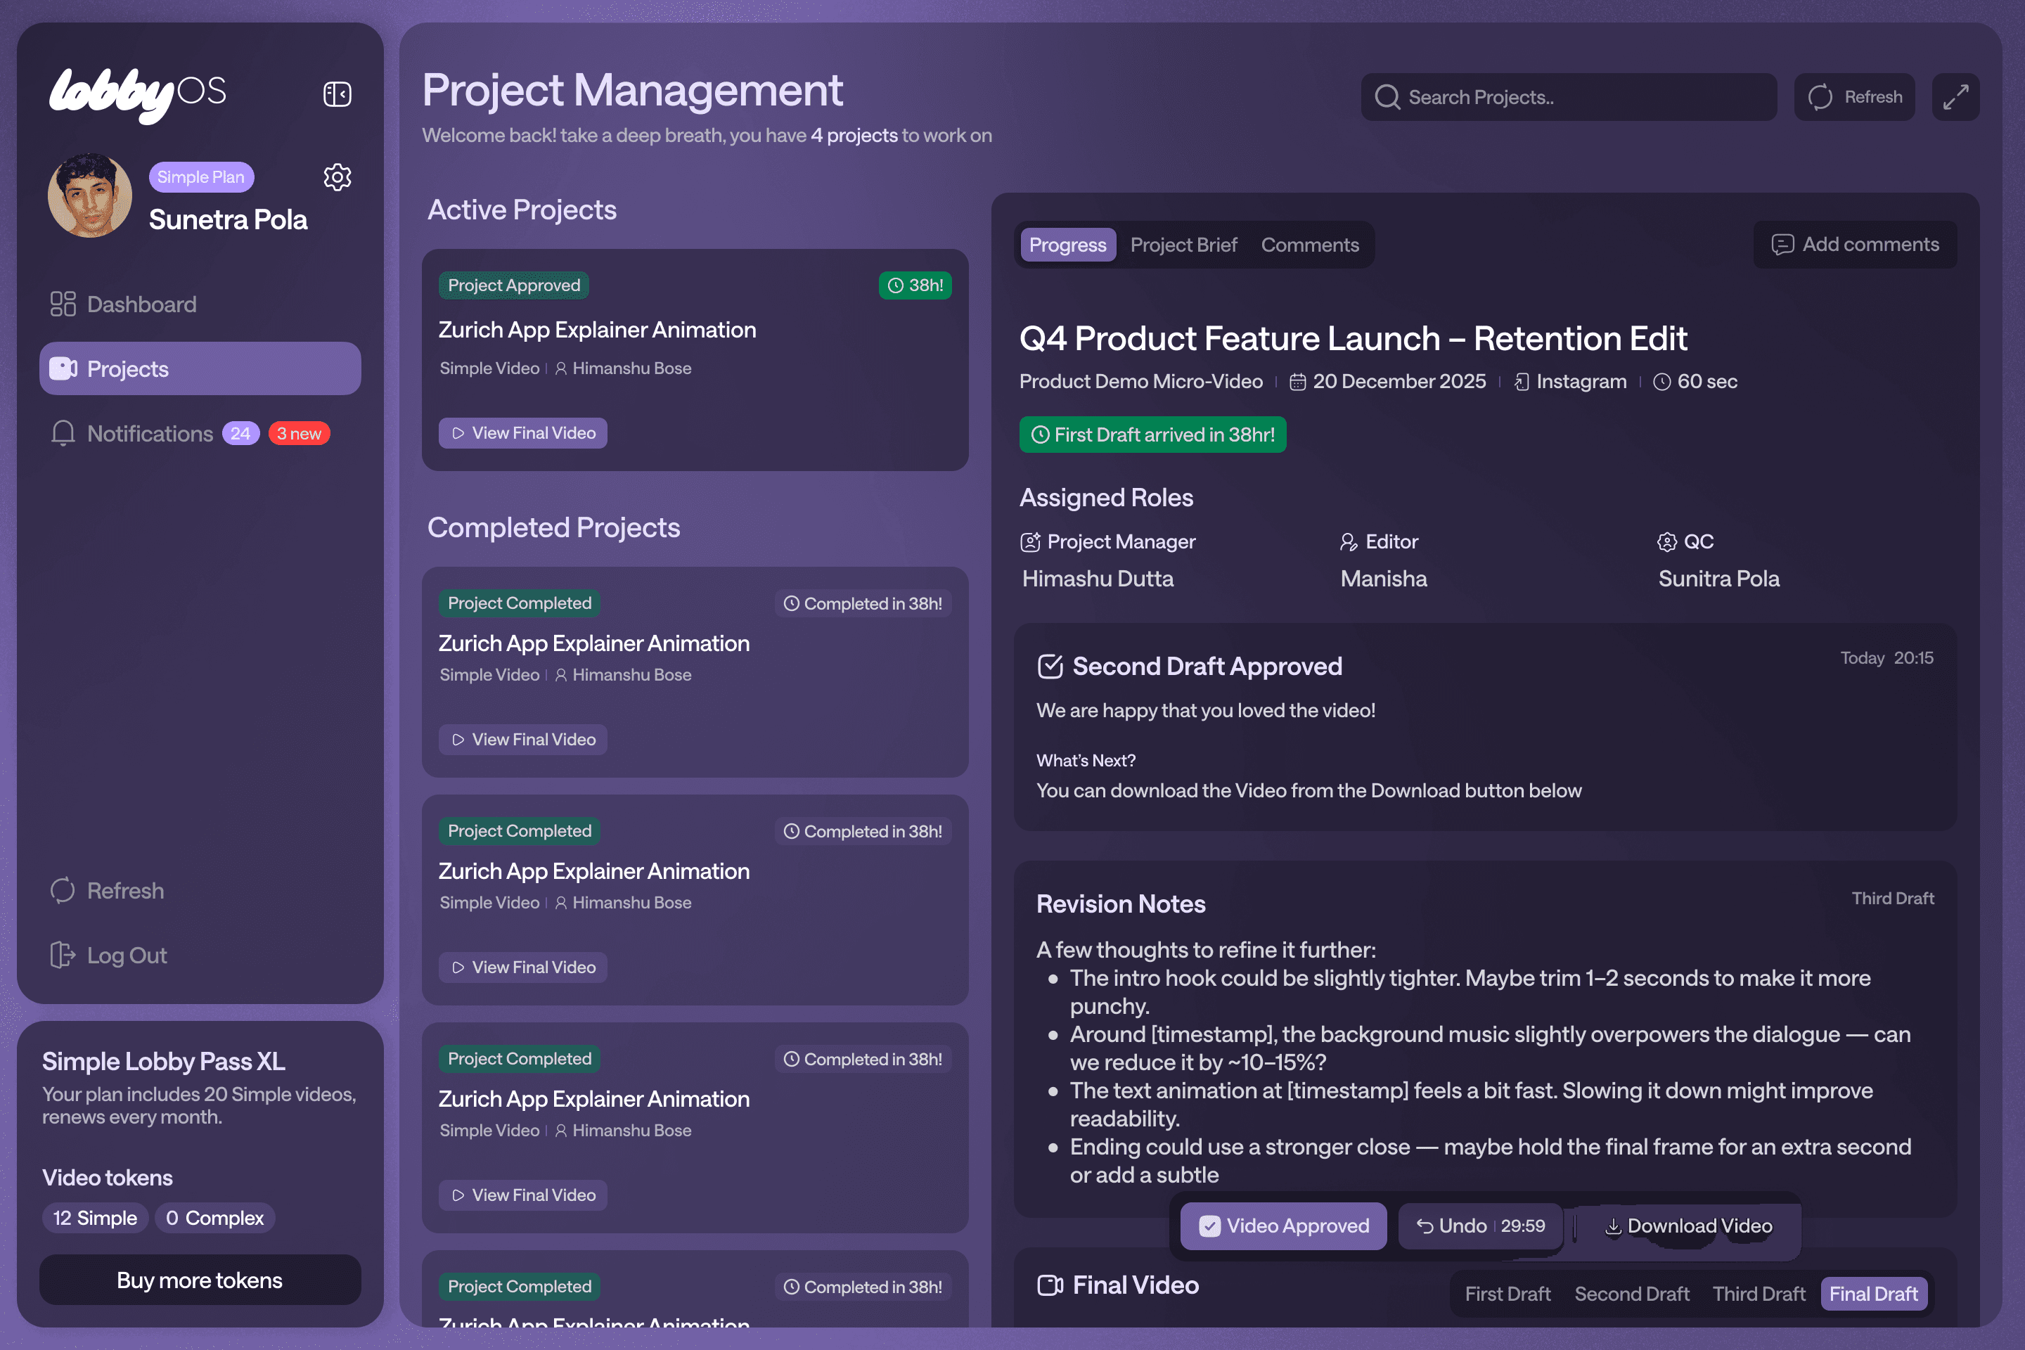The width and height of the screenshot is (2025, 1350).
Task: Open the Project Brief tab
Action: [1183, 245]
